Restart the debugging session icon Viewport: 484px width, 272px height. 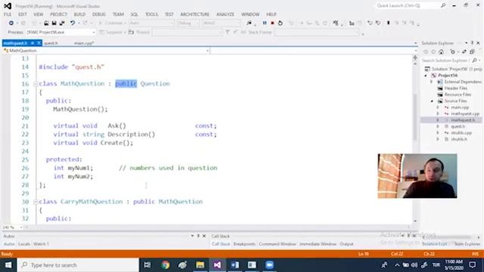tap(281, 23)
